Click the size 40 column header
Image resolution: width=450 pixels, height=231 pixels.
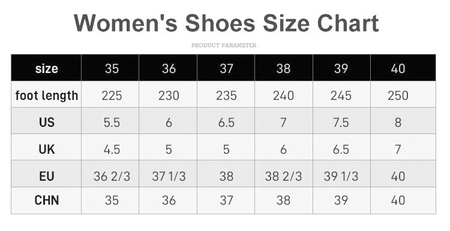[398, 68]
